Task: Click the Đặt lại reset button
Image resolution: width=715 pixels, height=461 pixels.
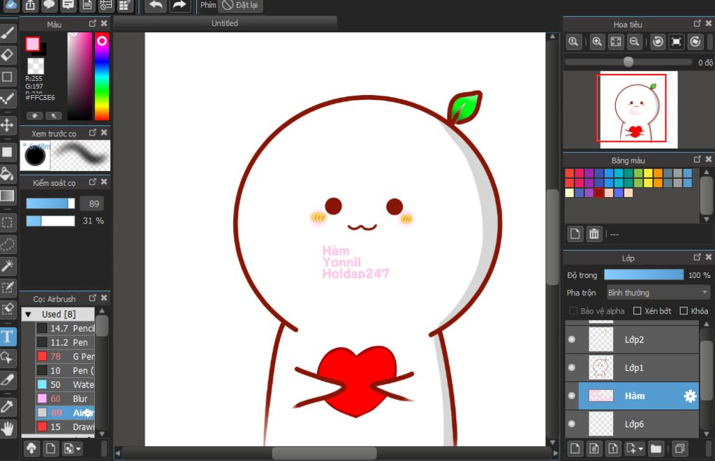Action: pos(241,6)
